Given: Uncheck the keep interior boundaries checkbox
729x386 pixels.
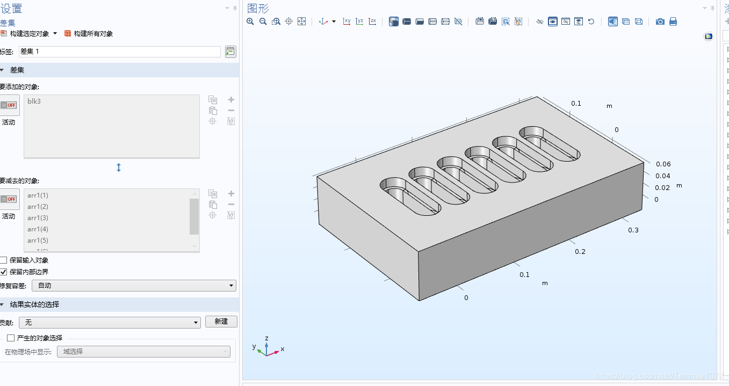Looking at the screenshot, I should pos(4,272).
